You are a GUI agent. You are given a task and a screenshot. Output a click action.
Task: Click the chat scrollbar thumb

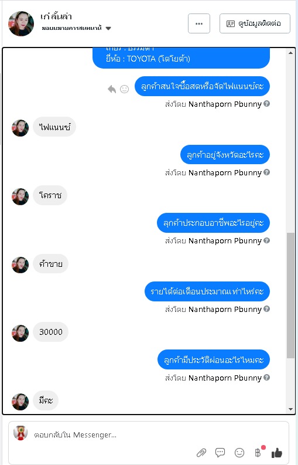pyautogui.click(x=290, y=296)
